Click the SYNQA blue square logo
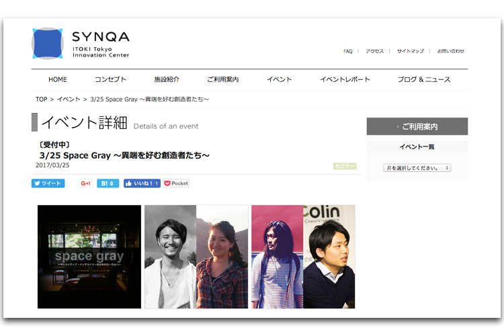The width and height of the screenshot is (504, 336). 47,44
